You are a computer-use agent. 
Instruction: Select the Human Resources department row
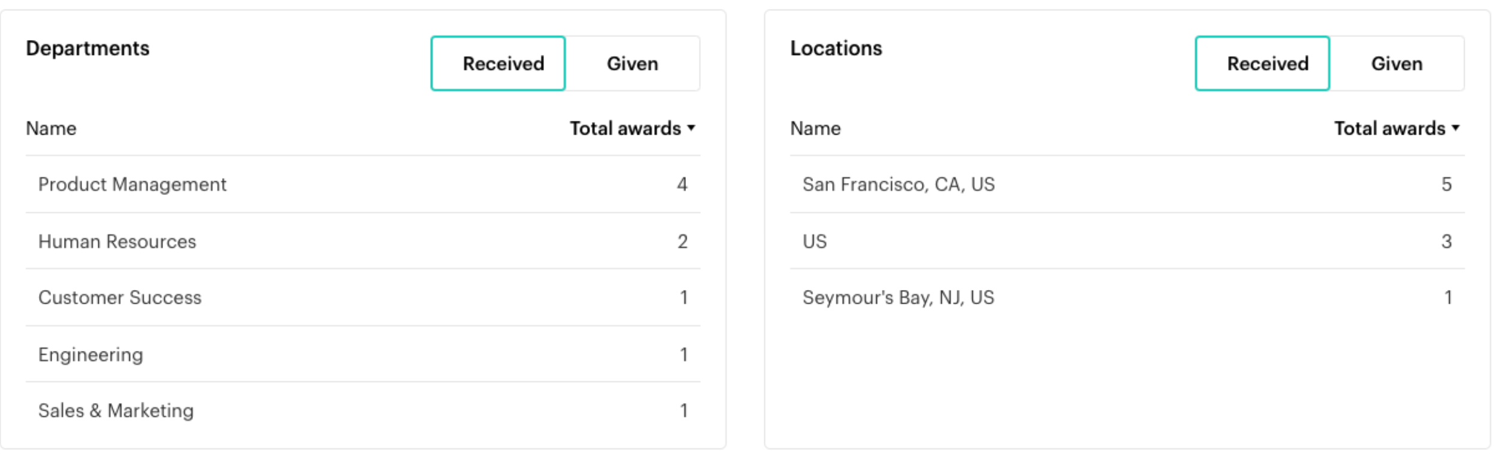coord(363,241)
